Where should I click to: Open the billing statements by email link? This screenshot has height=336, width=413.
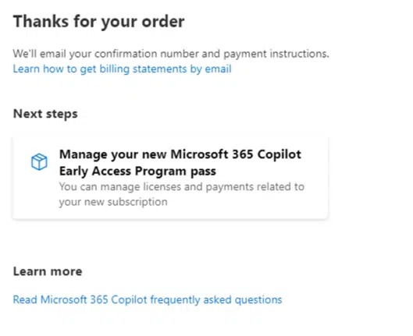pos(123,69)
